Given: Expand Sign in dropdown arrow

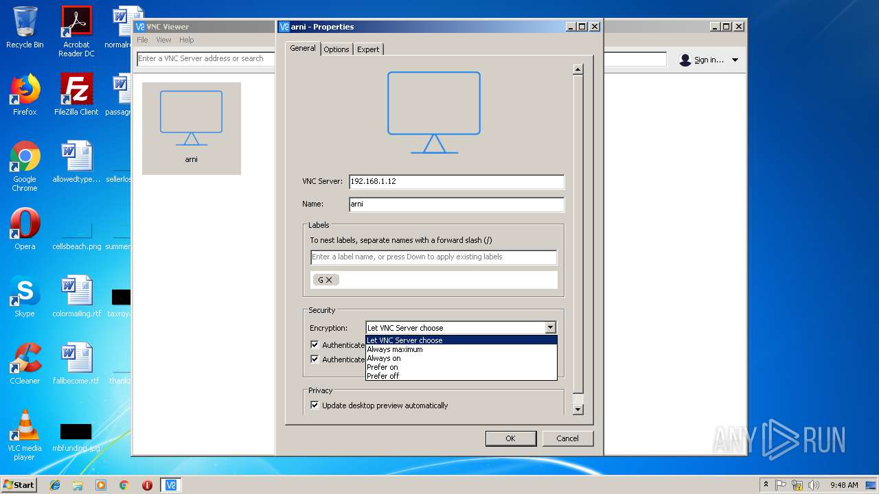Looking at the screenshot, I should [x=735, y=60].
